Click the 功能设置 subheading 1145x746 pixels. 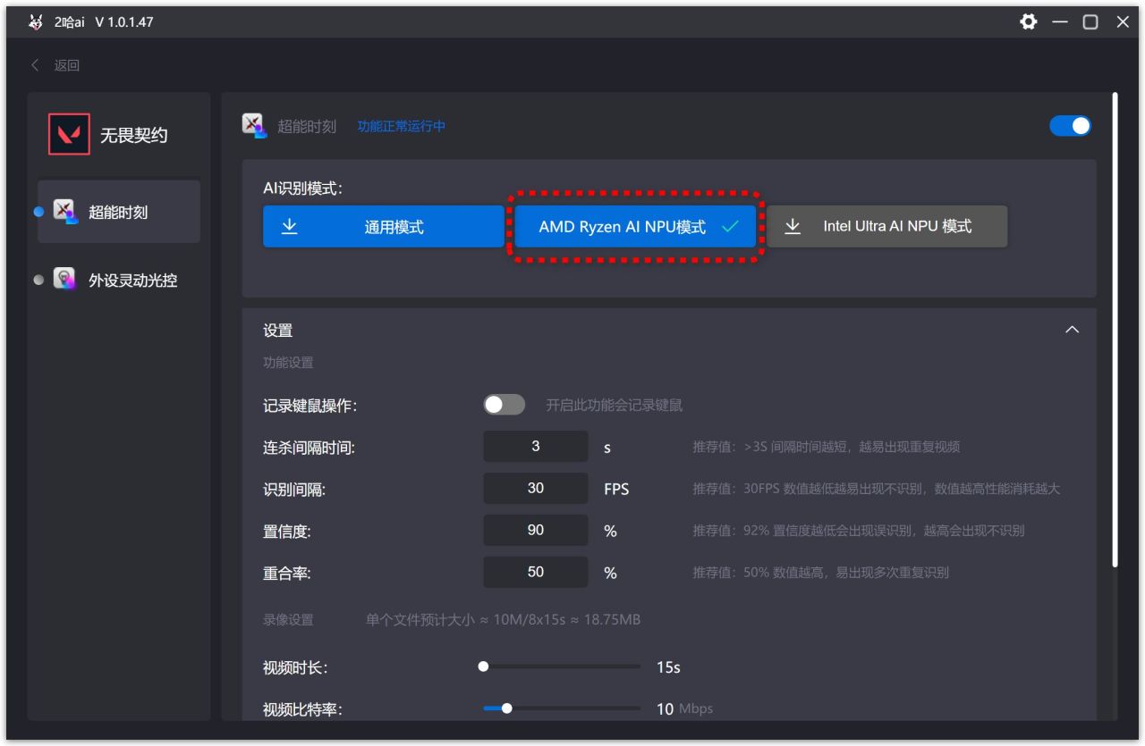(288, 363)
